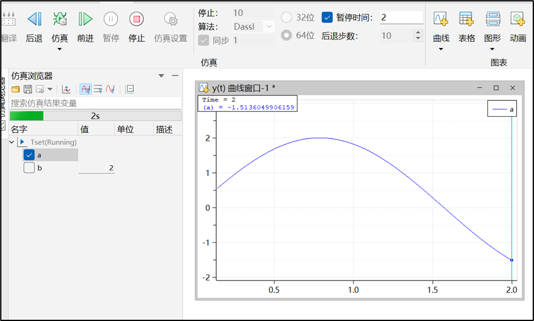Minimize the 仿真浏览器 panel
534x321 pixels.
click(175, 75)
